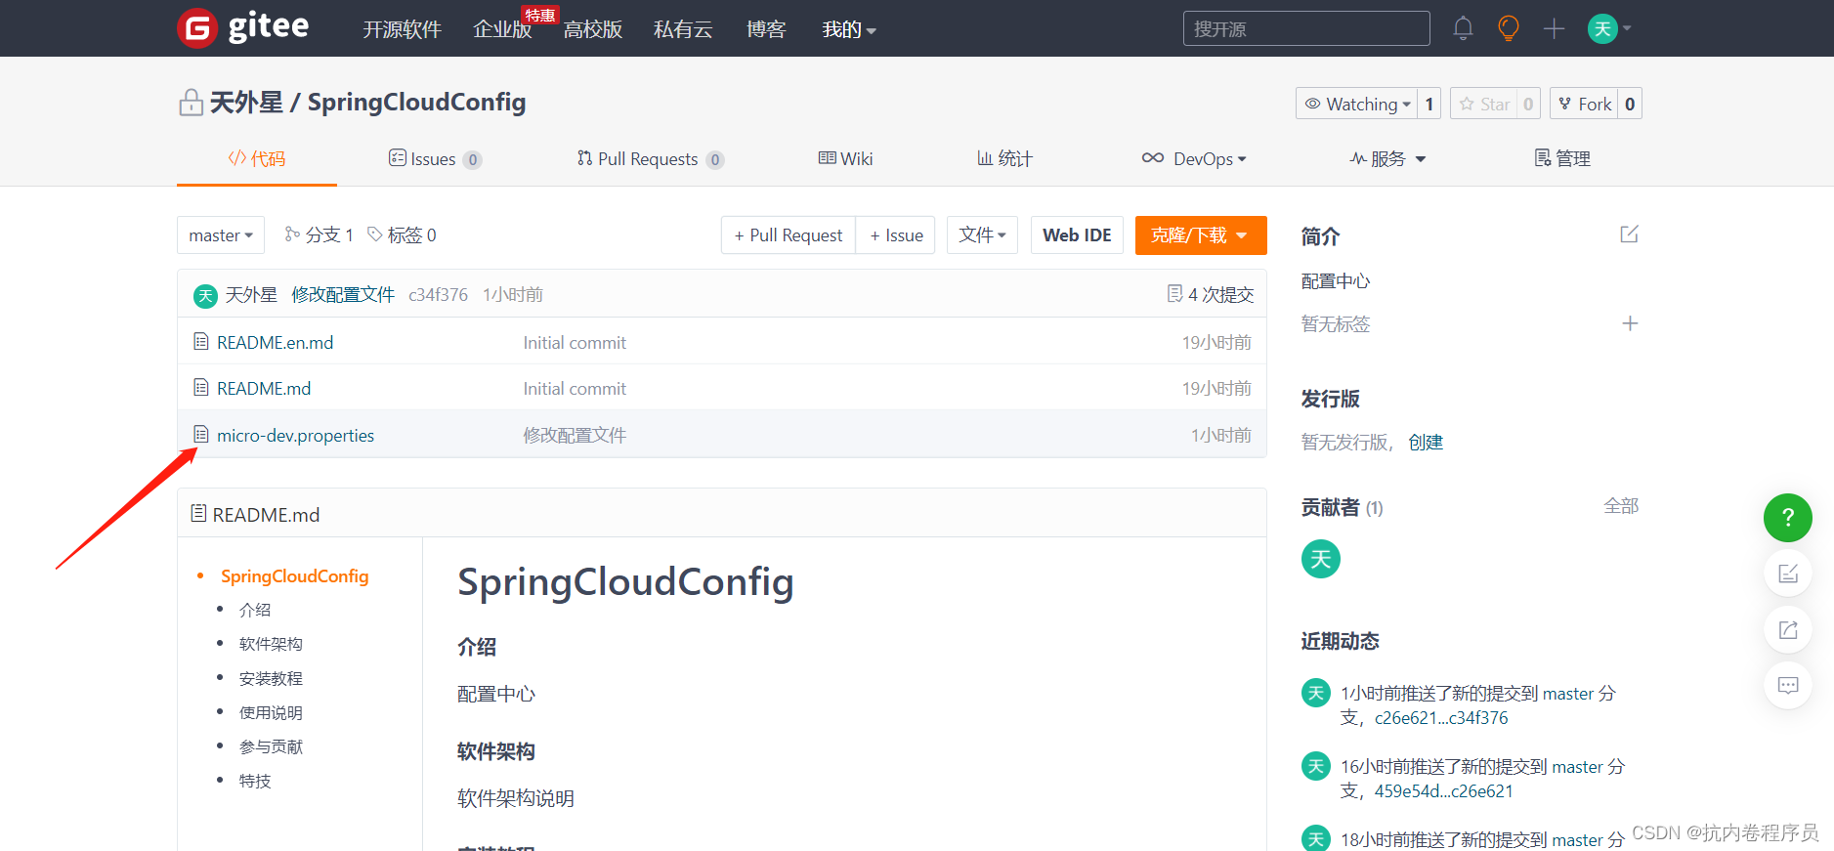Viewport: 1834px width, 851px height.
Task: Click the plus create icon in header
Action: click(x=1554, y=28)
